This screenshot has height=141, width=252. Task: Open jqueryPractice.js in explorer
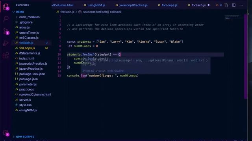pos(31,69)
